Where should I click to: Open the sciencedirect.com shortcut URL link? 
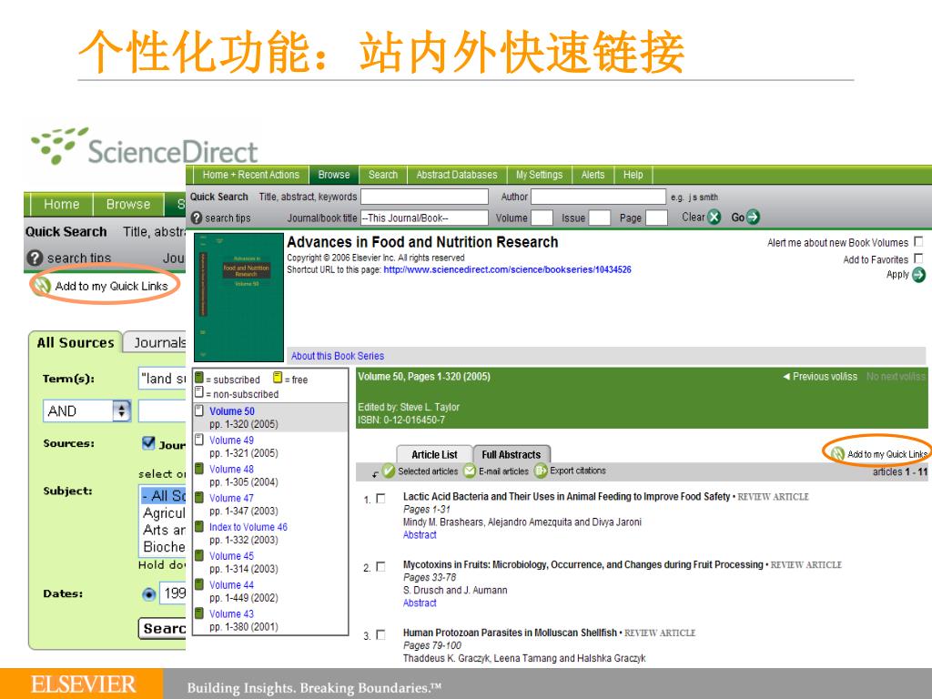tap(508, 269)
